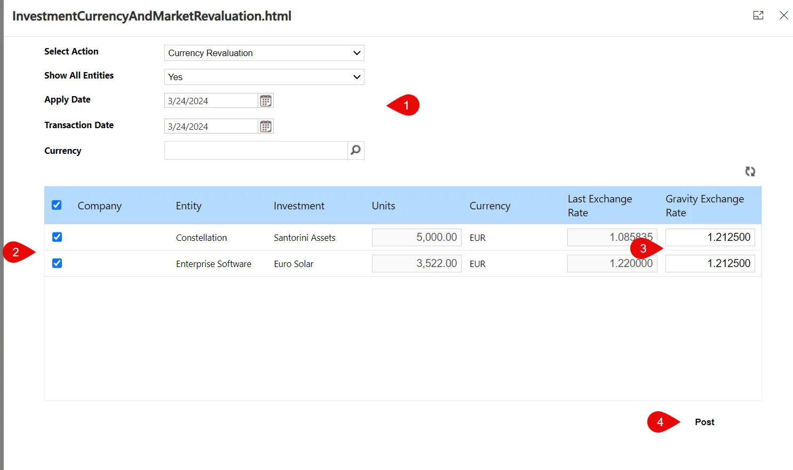
Task: Focus the Transaction Date field
Action: tap(211, 126)
